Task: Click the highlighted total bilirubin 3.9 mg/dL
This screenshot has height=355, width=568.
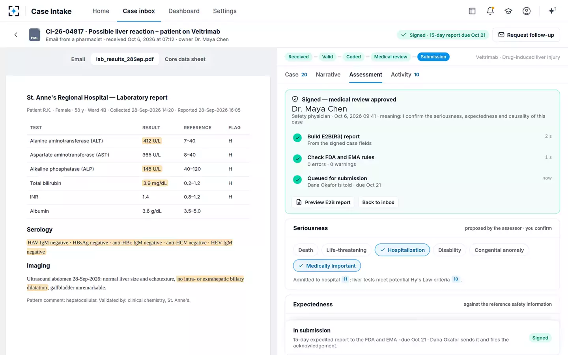Action: [155, 183]
